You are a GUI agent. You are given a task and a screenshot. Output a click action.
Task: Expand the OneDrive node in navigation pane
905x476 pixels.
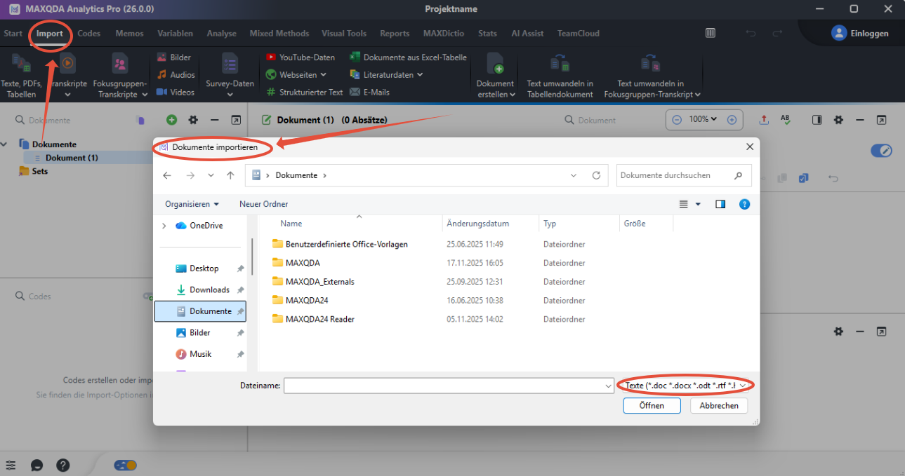click(164, 226)
